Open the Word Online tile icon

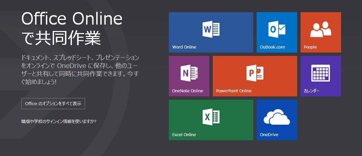click(x=211, y=30)
